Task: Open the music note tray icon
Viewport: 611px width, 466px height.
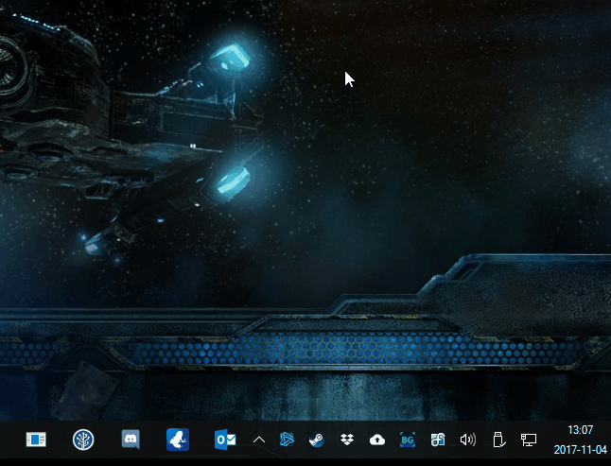Action: pyautogui.click(x=438, y=440)
